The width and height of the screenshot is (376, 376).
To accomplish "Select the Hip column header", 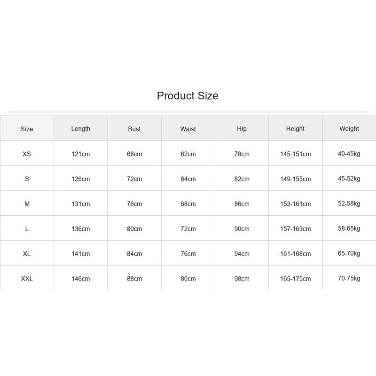I will coord(242,129).
